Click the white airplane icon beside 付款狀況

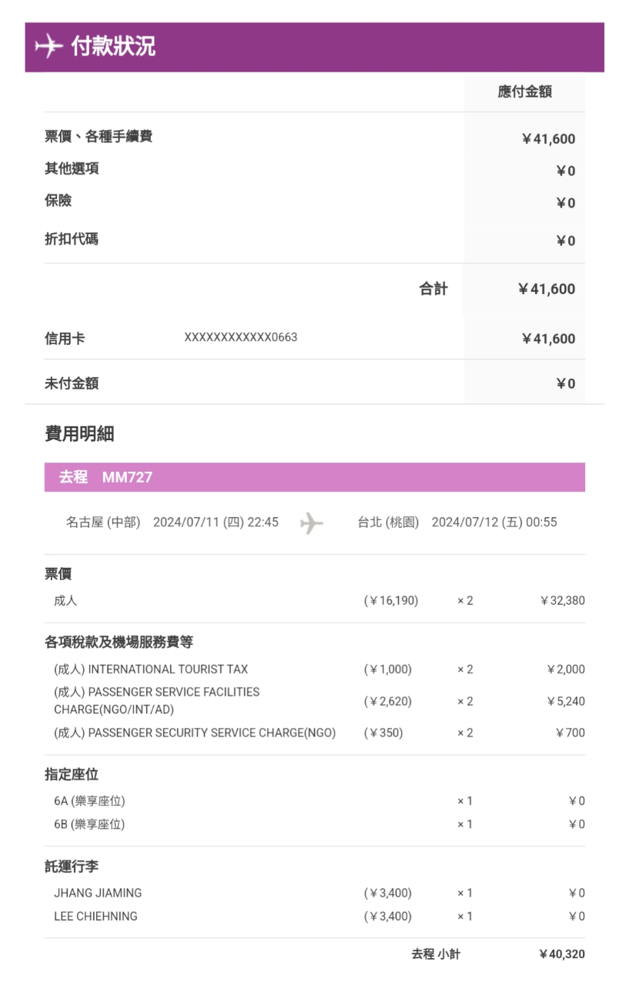pyautogui.click(x=49, y=46)
